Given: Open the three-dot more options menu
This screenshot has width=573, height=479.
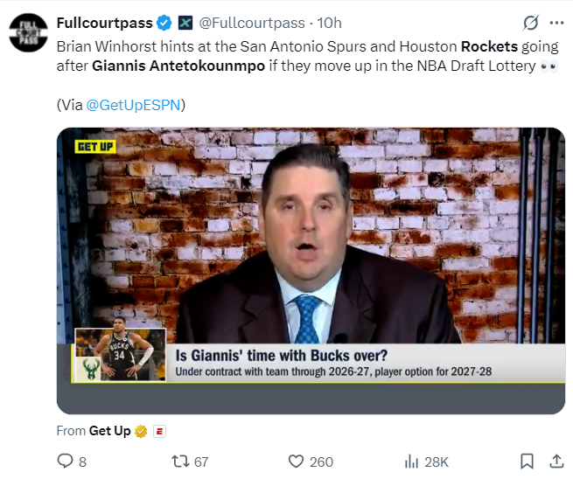Looking at the screenshot, I should pyautogui.click(x=556, y=23).
